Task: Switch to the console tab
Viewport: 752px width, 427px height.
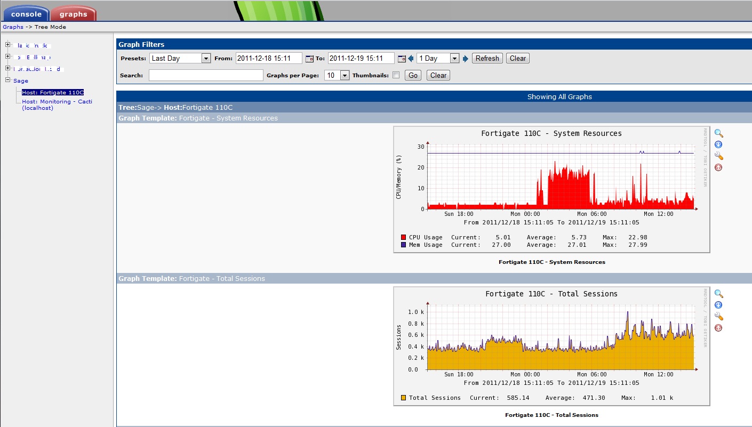Action: click(26, 13)
